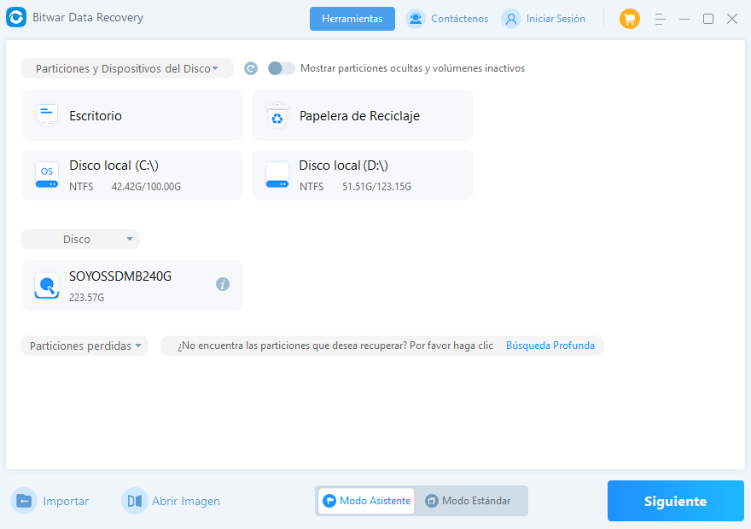Click the Contáctenos label
The height and width of the screenshot is (529, 751).
[x=459, y=19]
